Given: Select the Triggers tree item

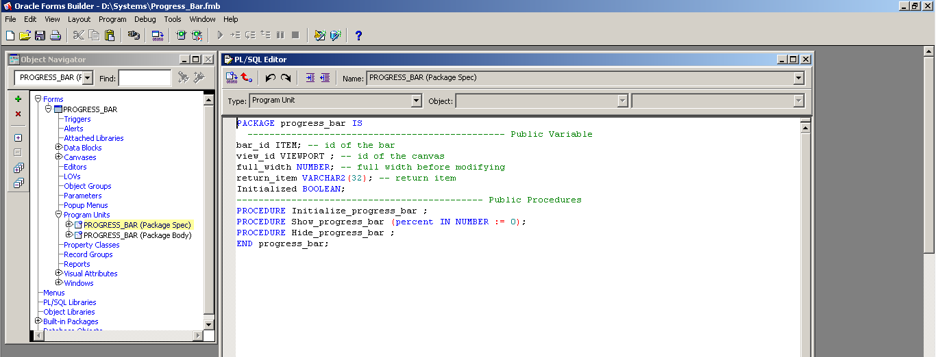Looking at the screenshot, I should click(x=77, y=119).
